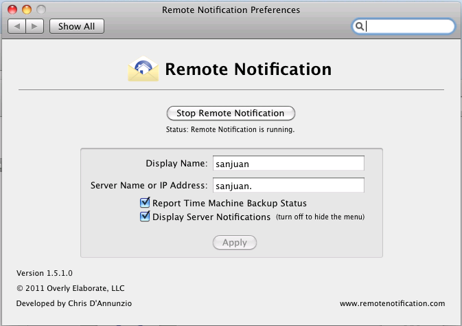Screen dimensions: 462x326
Task: Go forward with the right arrow button
Action: pyautogui.click(x=35, y=26)
